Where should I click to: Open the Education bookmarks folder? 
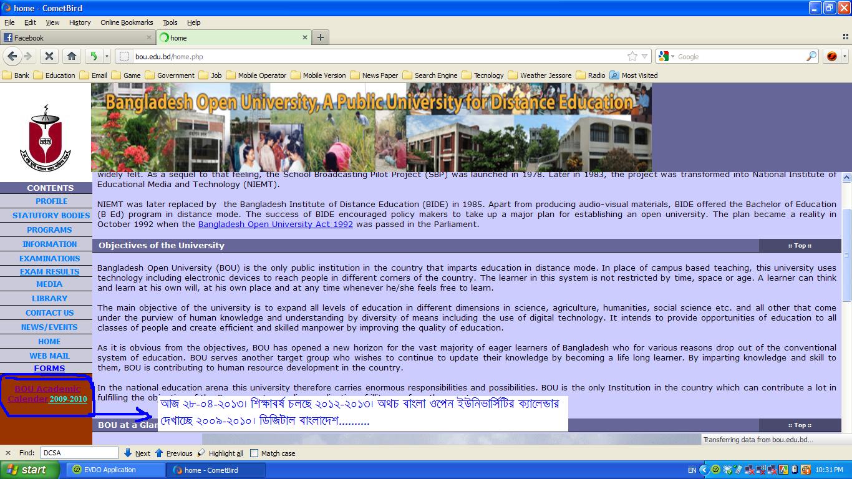click(54, 75)
